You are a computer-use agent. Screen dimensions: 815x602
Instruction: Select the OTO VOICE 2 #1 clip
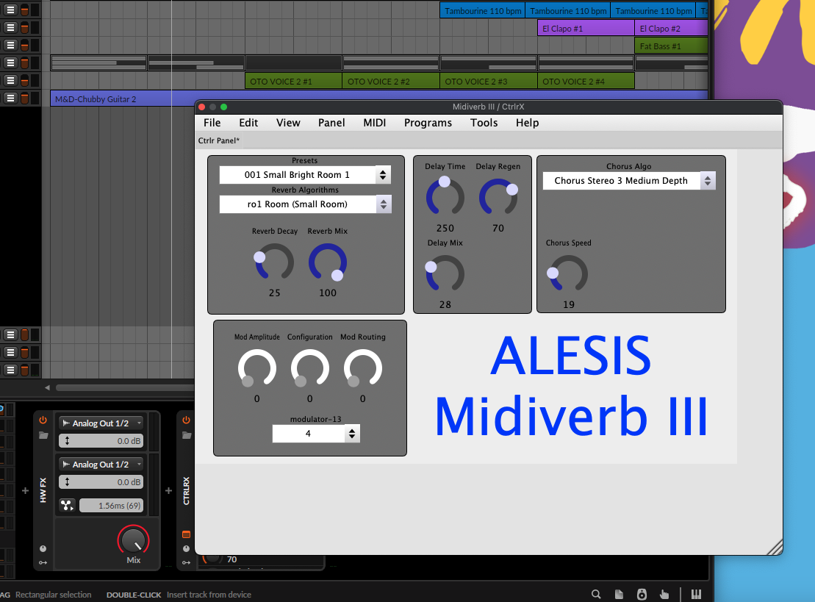293,81
